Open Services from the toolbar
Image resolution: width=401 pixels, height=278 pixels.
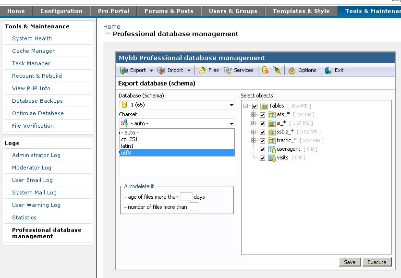[228, 70]
